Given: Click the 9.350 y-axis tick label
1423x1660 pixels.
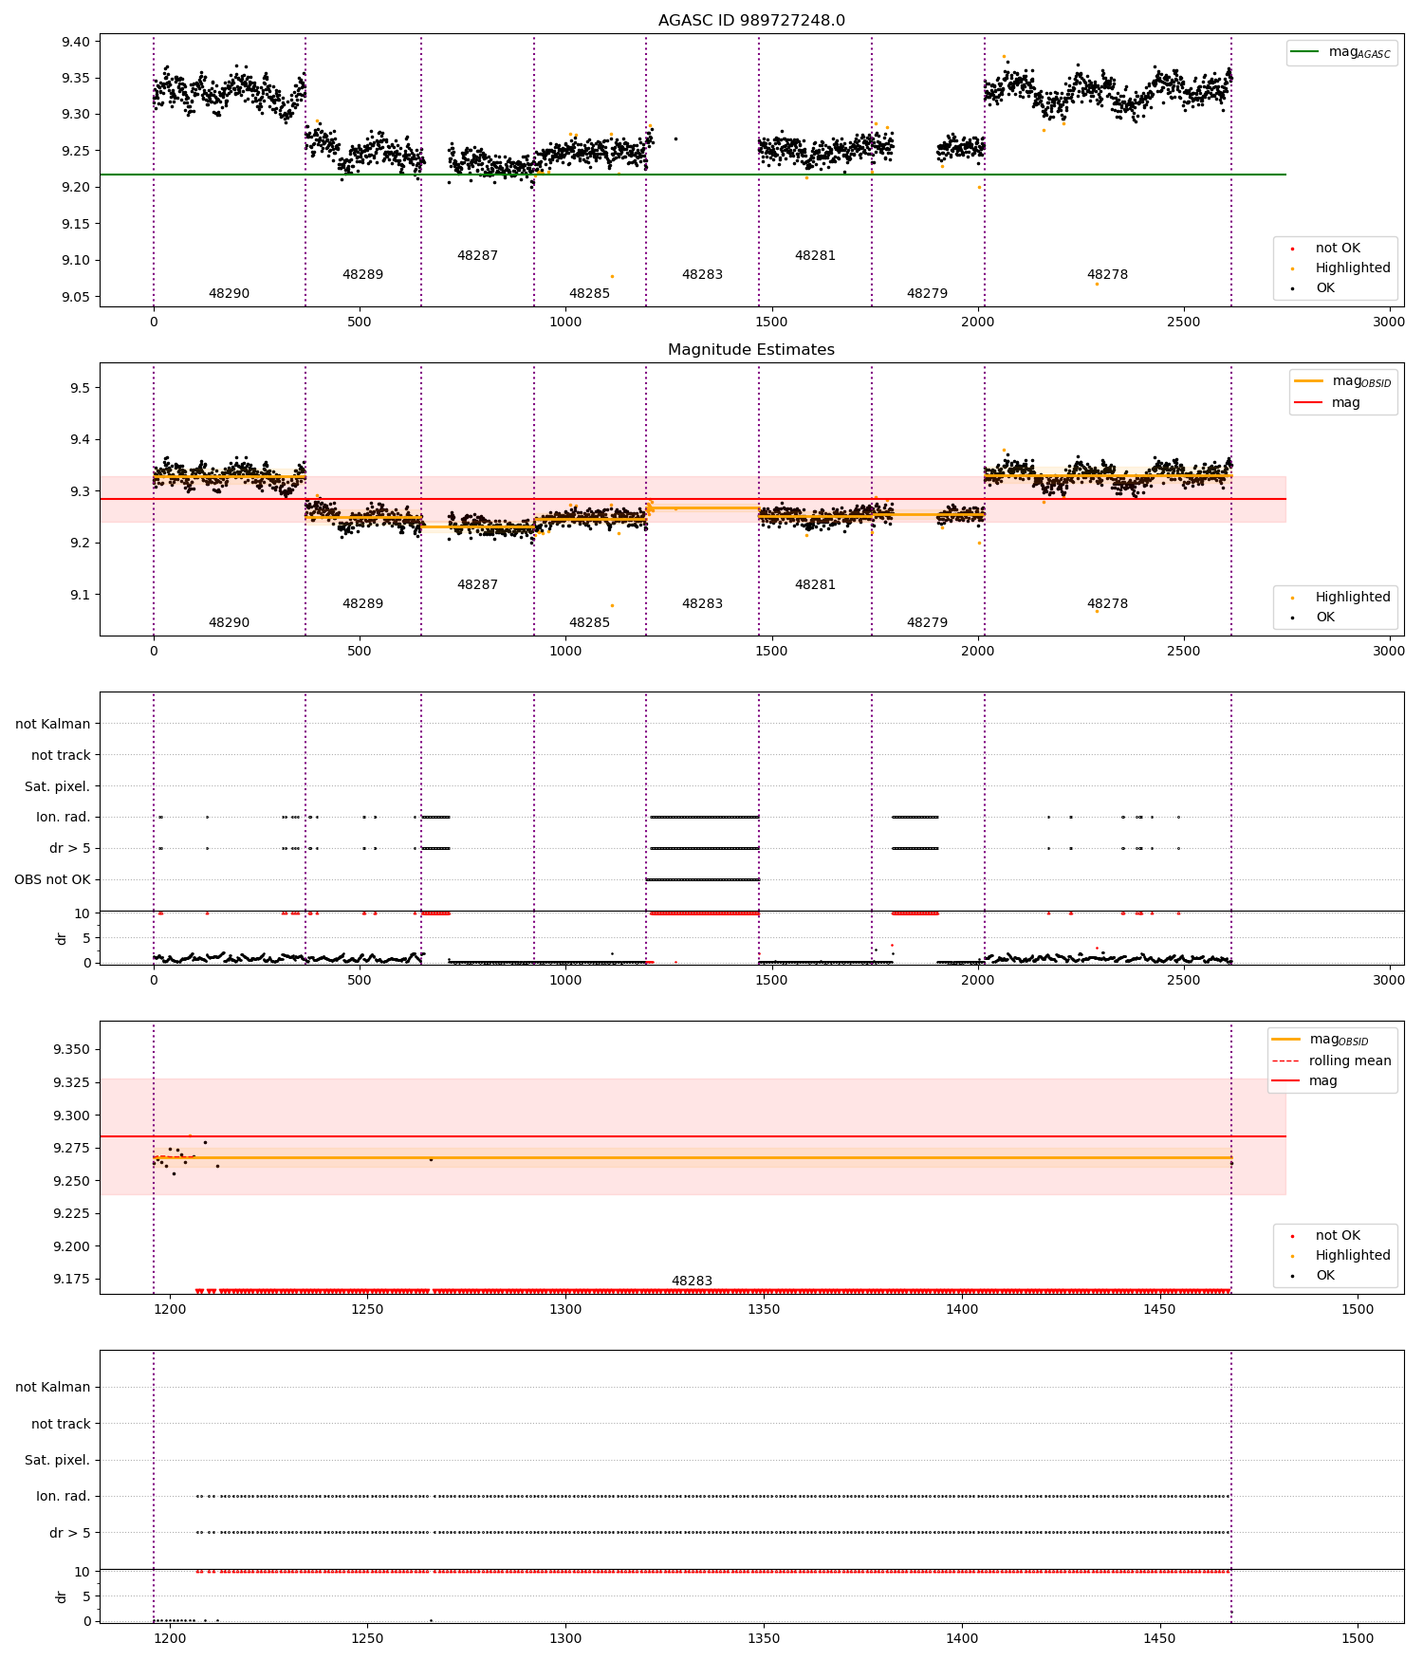Looking at the screenshot, I should 72,1049.
